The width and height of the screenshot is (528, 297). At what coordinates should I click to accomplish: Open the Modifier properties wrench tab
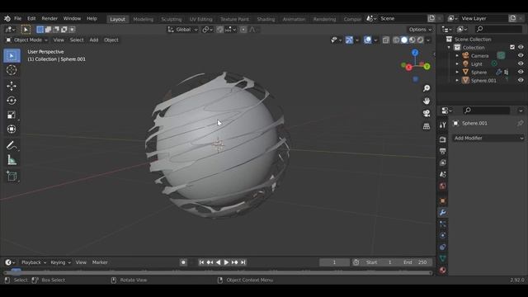[x=443, y=212]
